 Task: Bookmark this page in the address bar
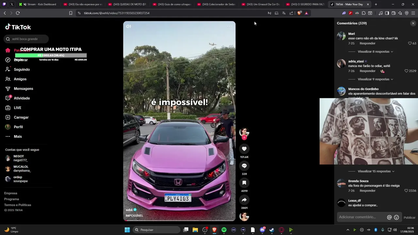pyautogui.click(x=71, y=13)
